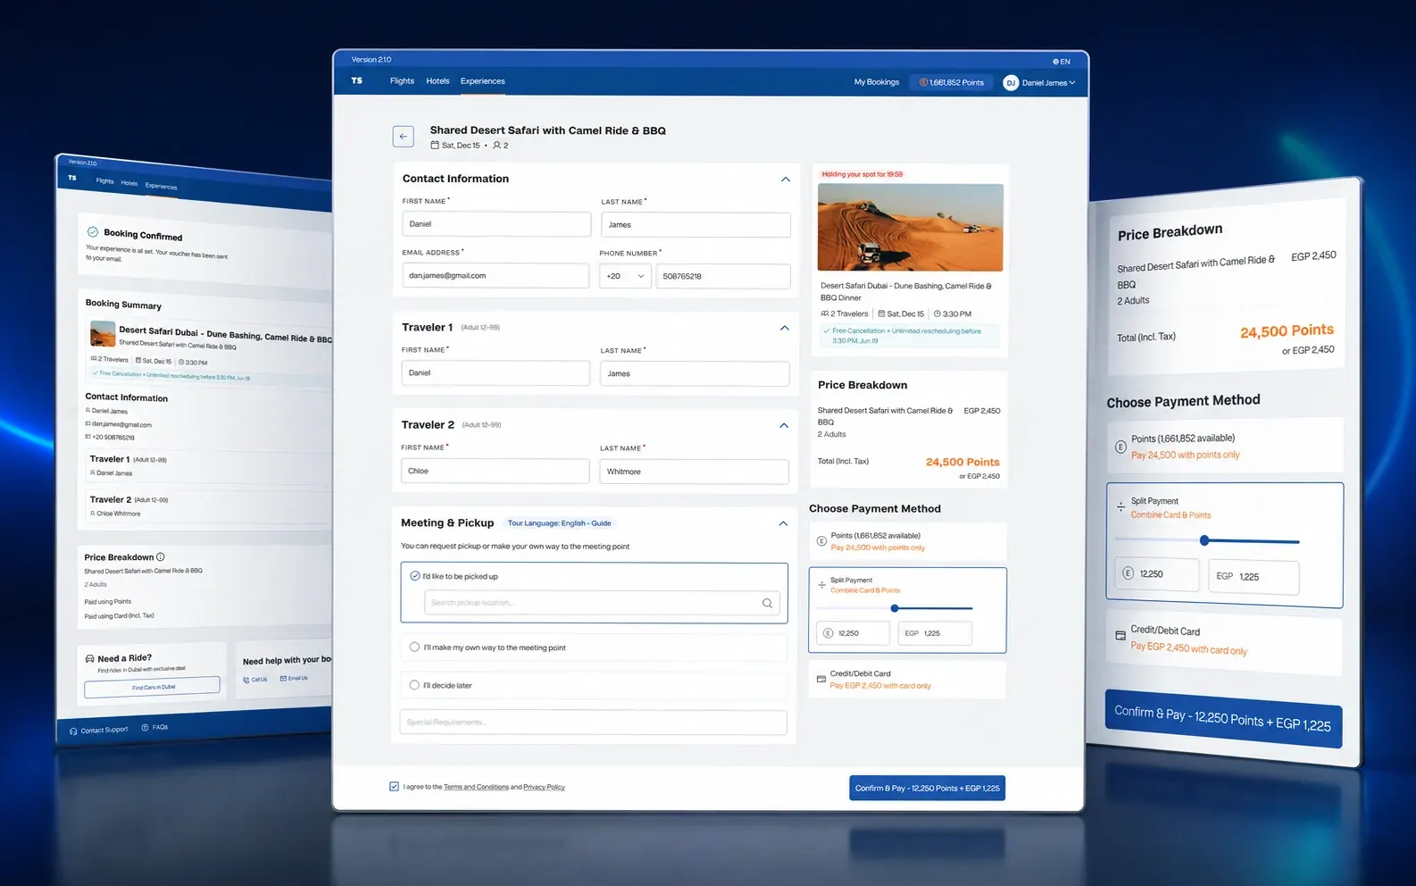This screenshot has width=1416, height=886.
Task: Click the search icon in pickup location field
Action: point(767,603)
